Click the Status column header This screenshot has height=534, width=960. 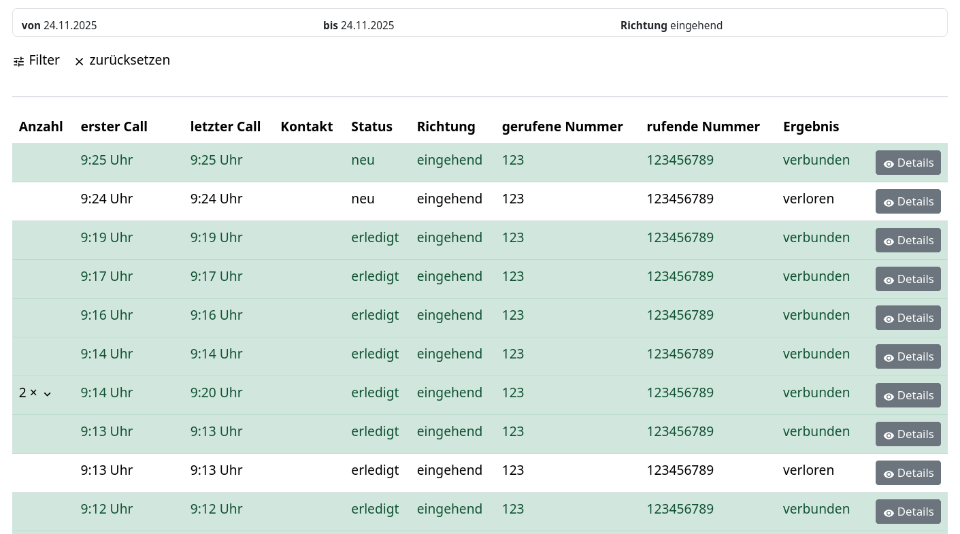coord(371,127)
